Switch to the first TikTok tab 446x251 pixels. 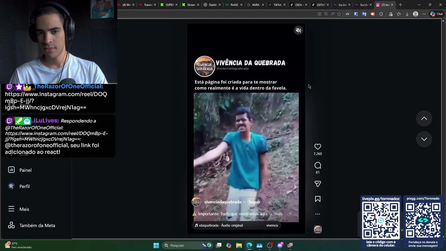click(x=277, y=5)
